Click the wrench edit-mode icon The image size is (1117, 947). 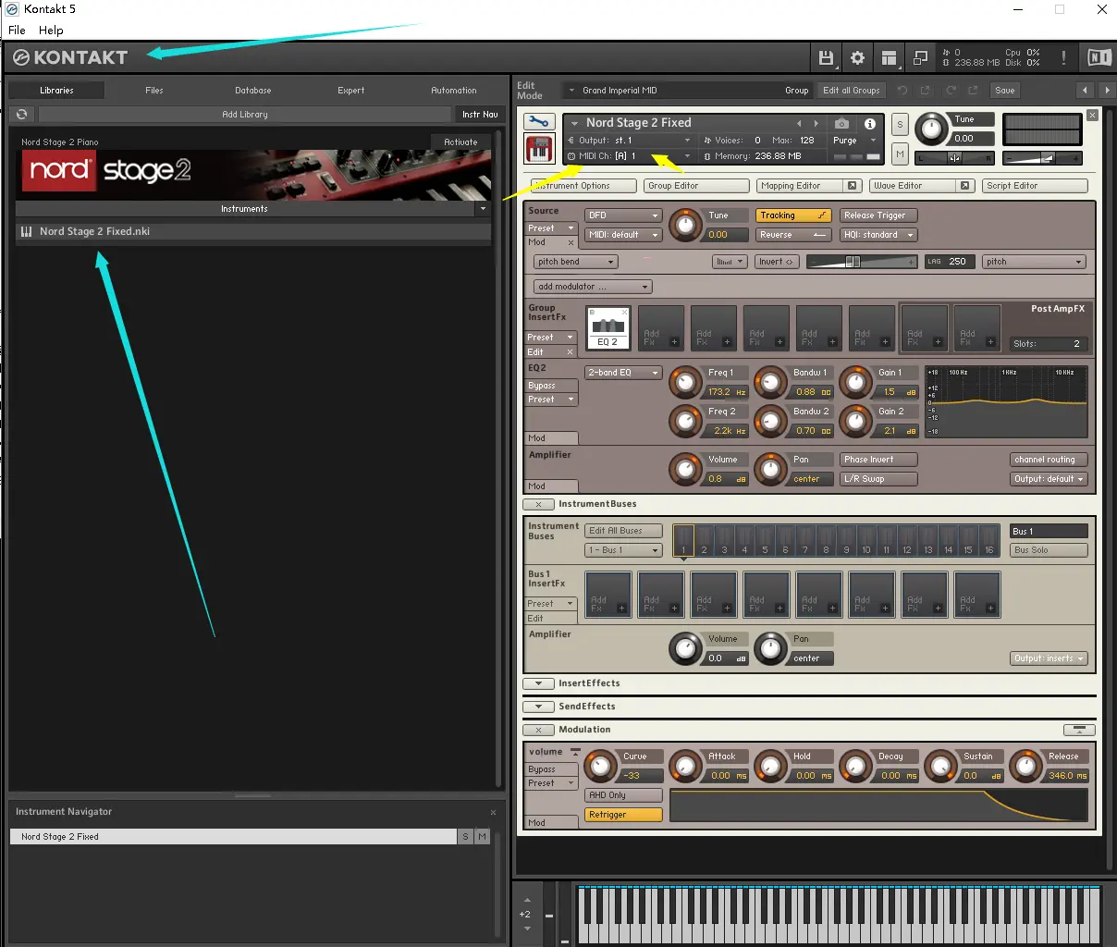click(539, 122)
